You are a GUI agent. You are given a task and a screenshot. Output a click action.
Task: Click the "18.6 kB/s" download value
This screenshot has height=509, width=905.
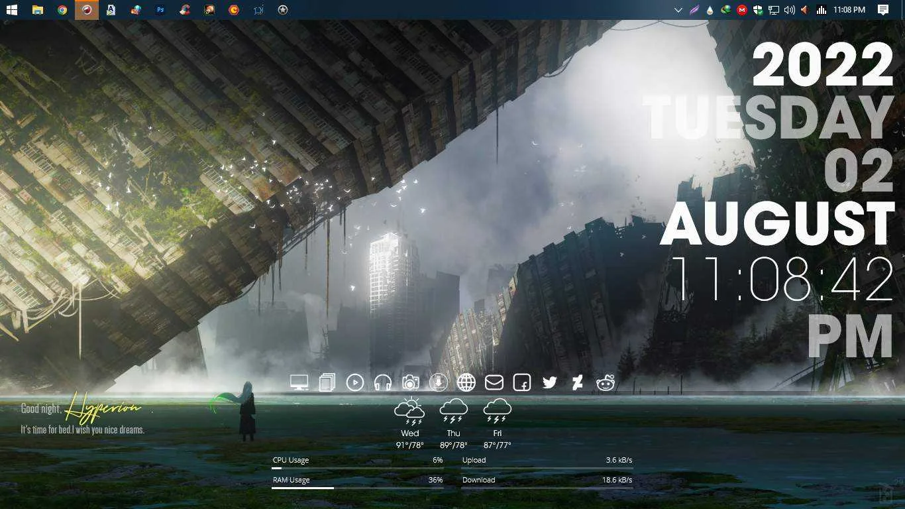[x=617, y=480]
